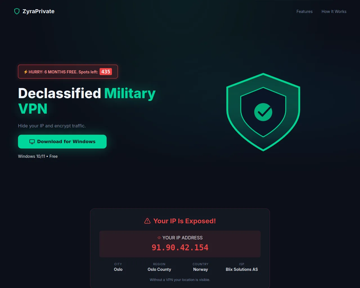Click the 'Your IP Is Exposed!' heading
Viewport: 360px width, 288px height.
click(184, 221)
